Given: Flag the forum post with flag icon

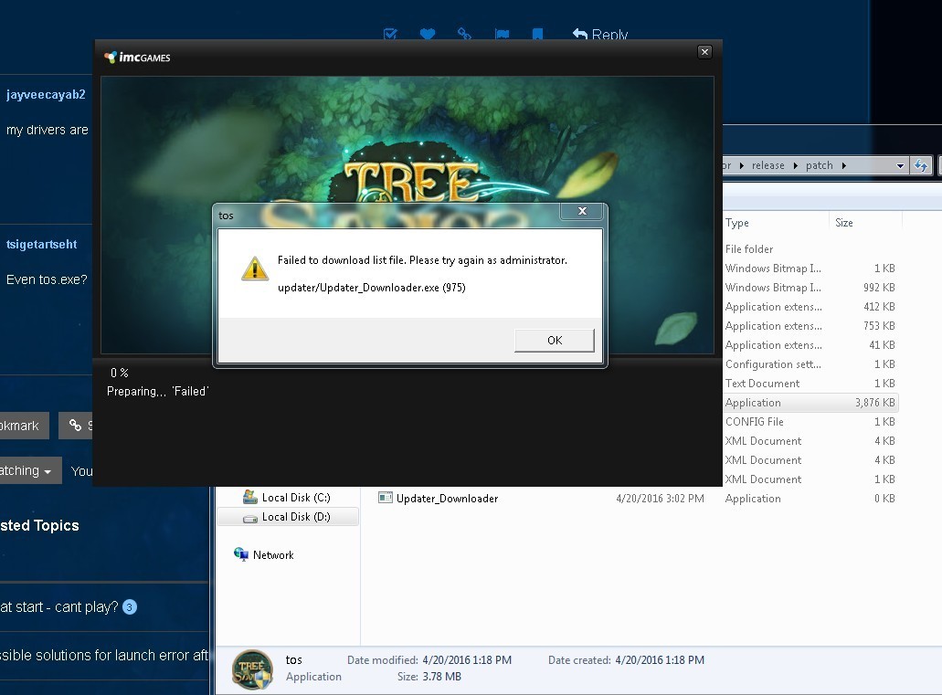Looking at the screenshot, I should click(x=502, y=35).
